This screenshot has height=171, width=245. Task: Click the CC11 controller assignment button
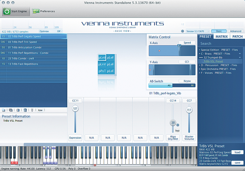click(75, 101)
